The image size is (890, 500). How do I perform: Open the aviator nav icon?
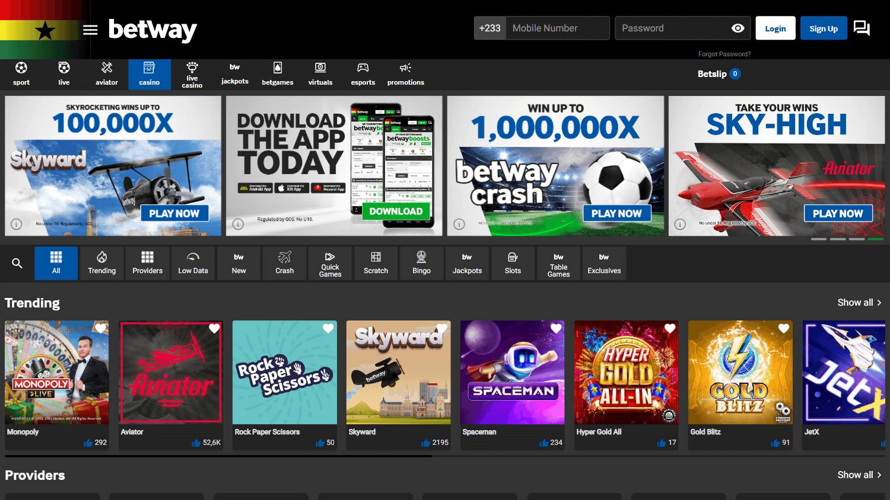pos(107,68)
